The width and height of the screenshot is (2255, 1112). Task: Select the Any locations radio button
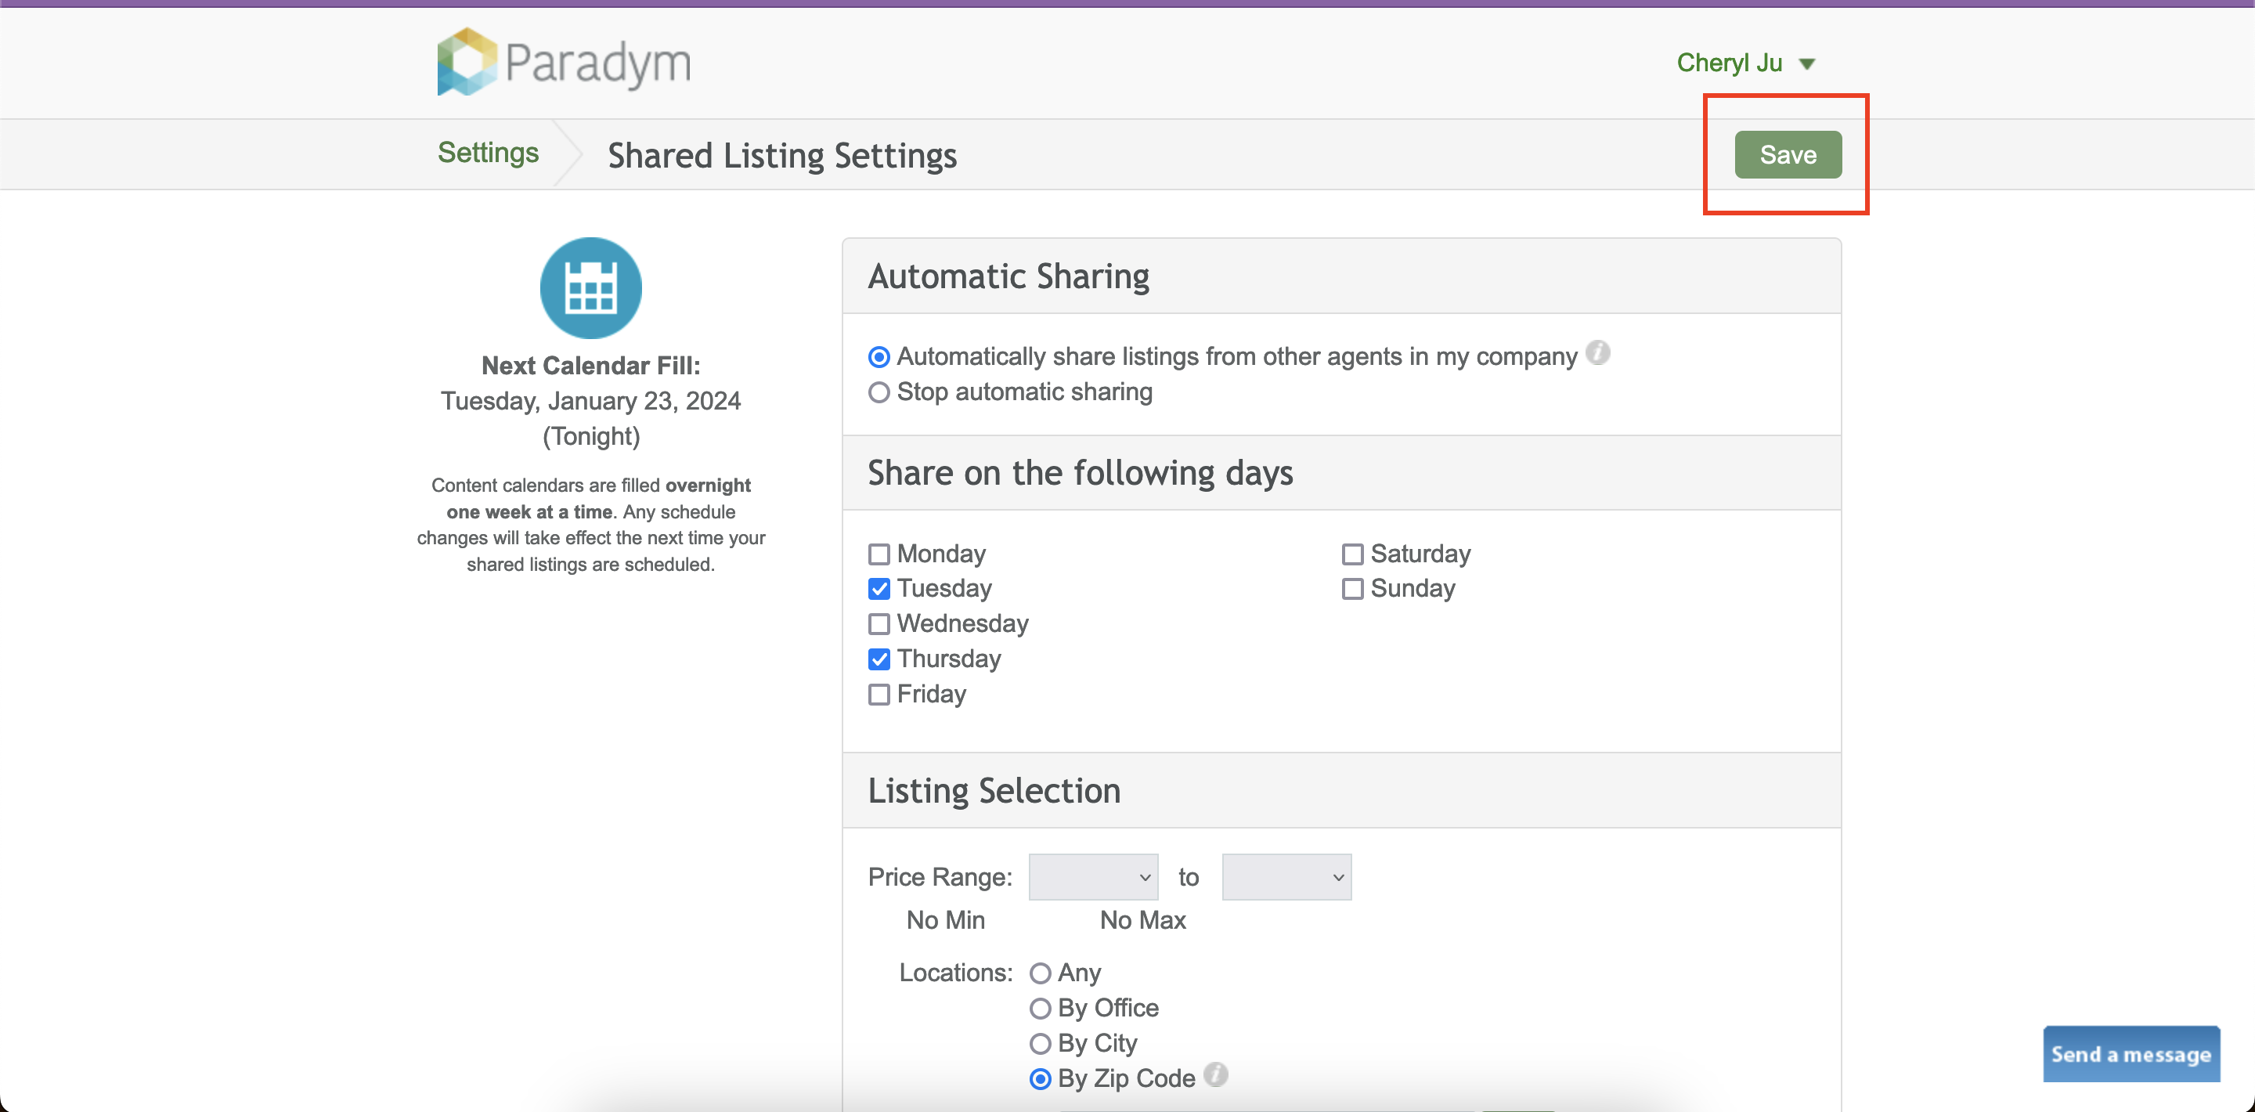pyautogui.click(x=1040, y=973)
